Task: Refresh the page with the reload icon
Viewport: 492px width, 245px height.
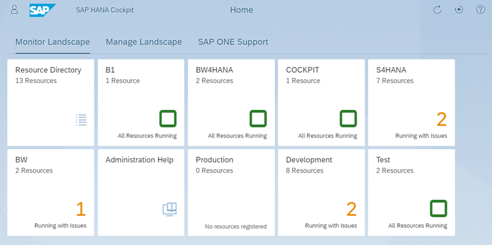Action: click(x=438, y=10)
